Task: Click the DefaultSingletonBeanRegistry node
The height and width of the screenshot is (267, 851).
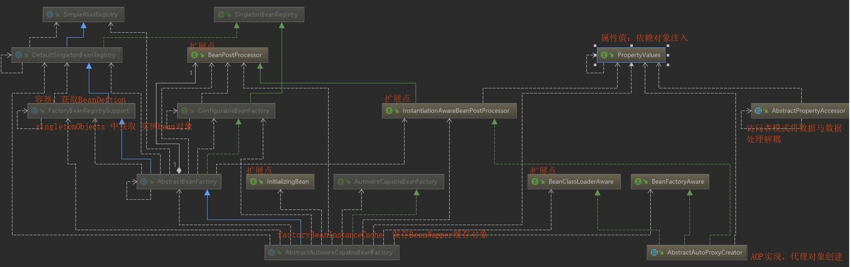Action: (67, 55)
